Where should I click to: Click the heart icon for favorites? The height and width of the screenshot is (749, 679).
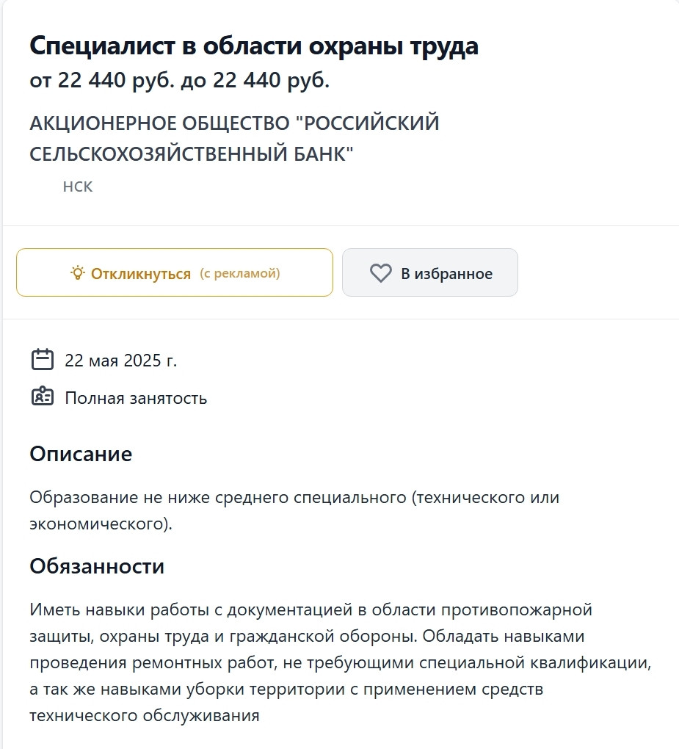click(380, 273)
